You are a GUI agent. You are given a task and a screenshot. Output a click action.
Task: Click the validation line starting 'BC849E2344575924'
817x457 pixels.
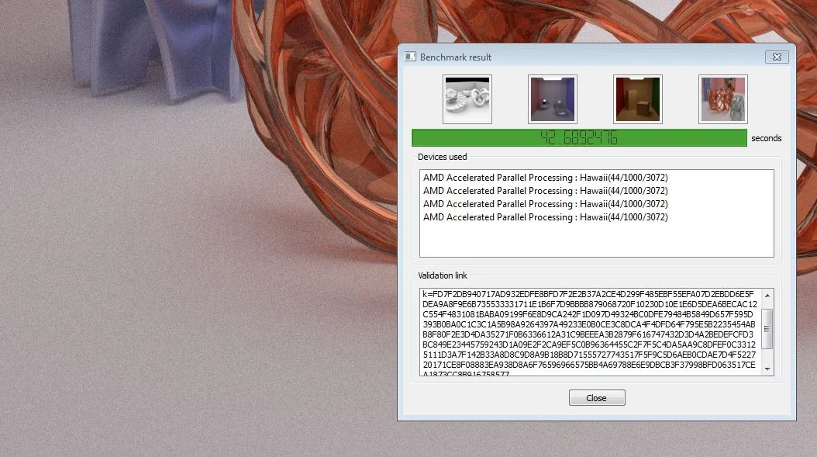coord(589,344)
